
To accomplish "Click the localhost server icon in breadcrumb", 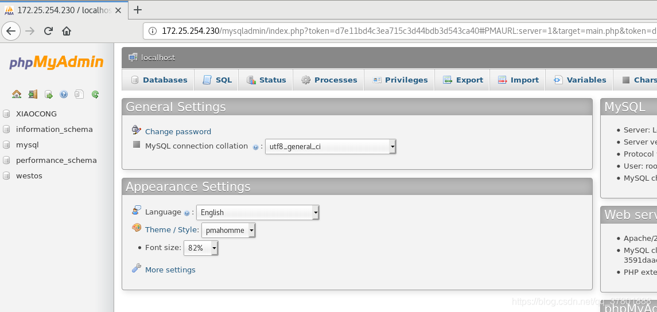I will point(133,57).
